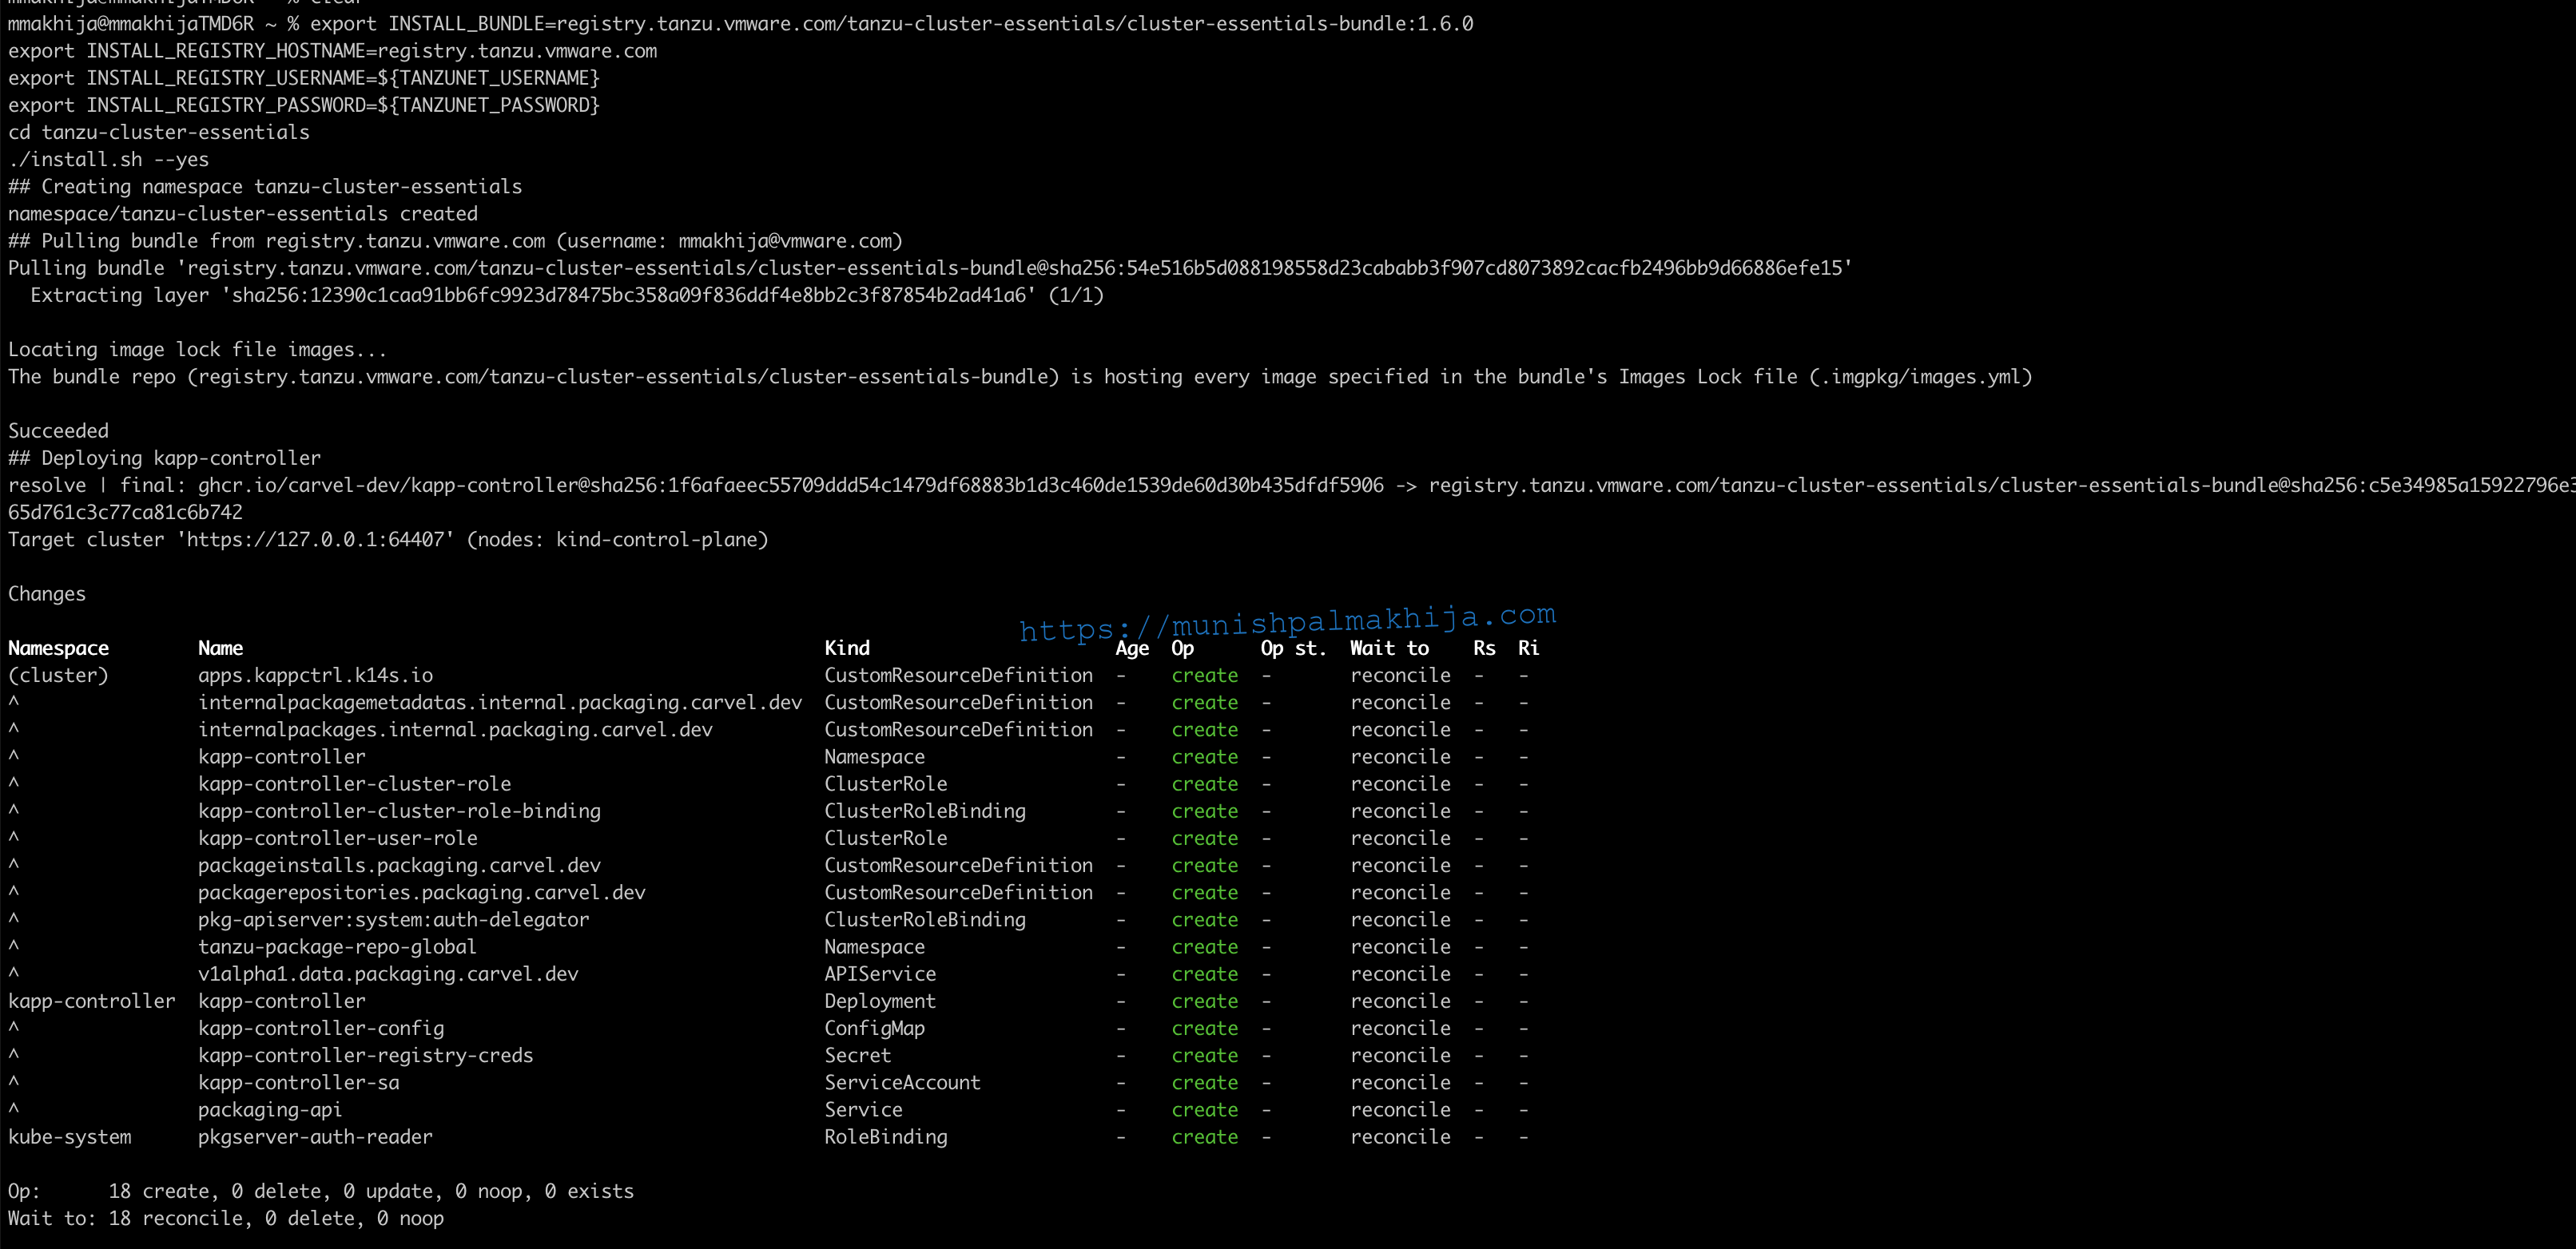Viewport: 2576px width, 1249px height.
Task: Click the 'Succeeded' status line
Action: tap(58, 430)
